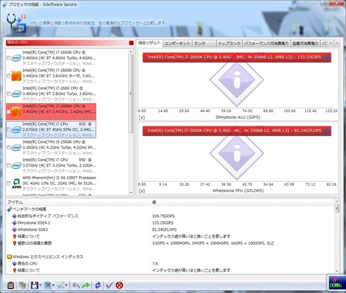Click the Windows Experience Index group icon

pos(10,257)
